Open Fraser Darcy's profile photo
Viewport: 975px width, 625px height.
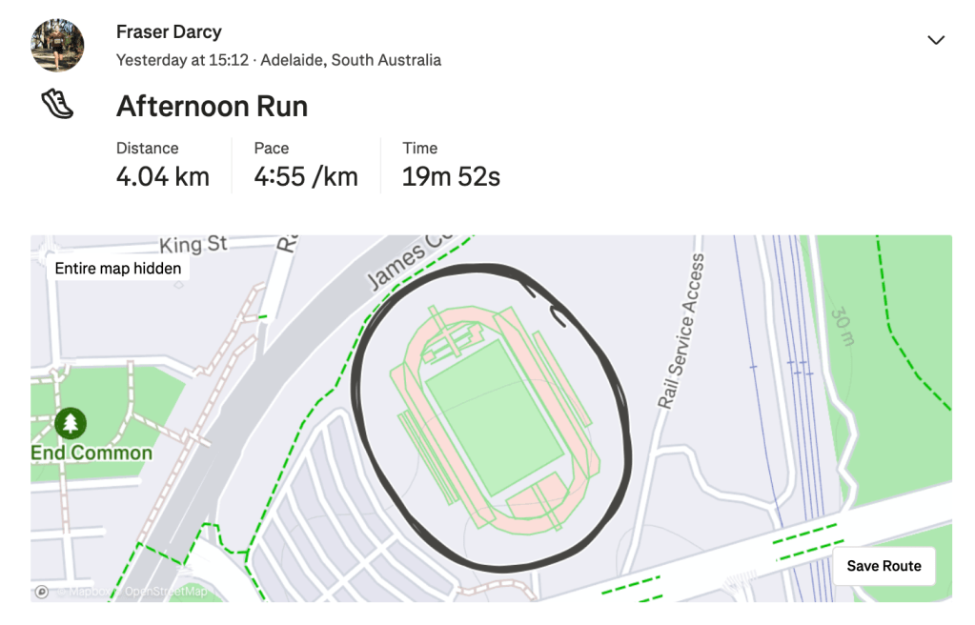coord(57,46)
